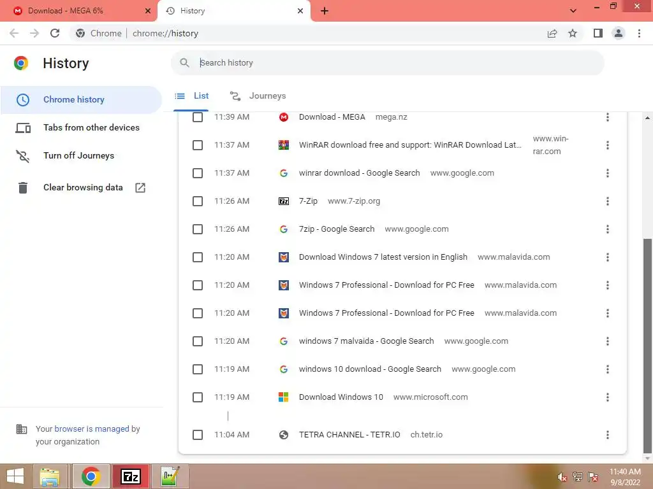The height and width of the screenshot is (489, 653).
Task: Open TETRA CHANNEL - TETR.IO history link
Action: (349, 435)
